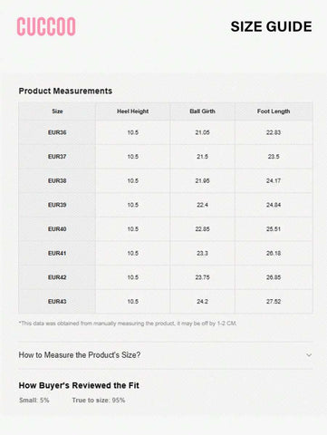Click the Foot Length column header

pos(274,111)
